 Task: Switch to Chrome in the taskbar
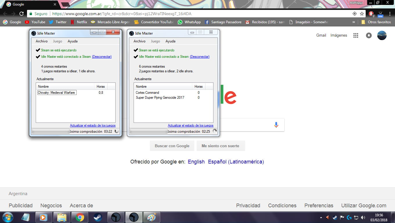tap(80, 217)
